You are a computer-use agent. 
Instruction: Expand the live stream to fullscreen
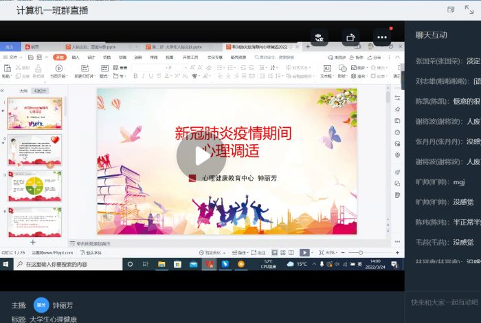tap(469, 10)
